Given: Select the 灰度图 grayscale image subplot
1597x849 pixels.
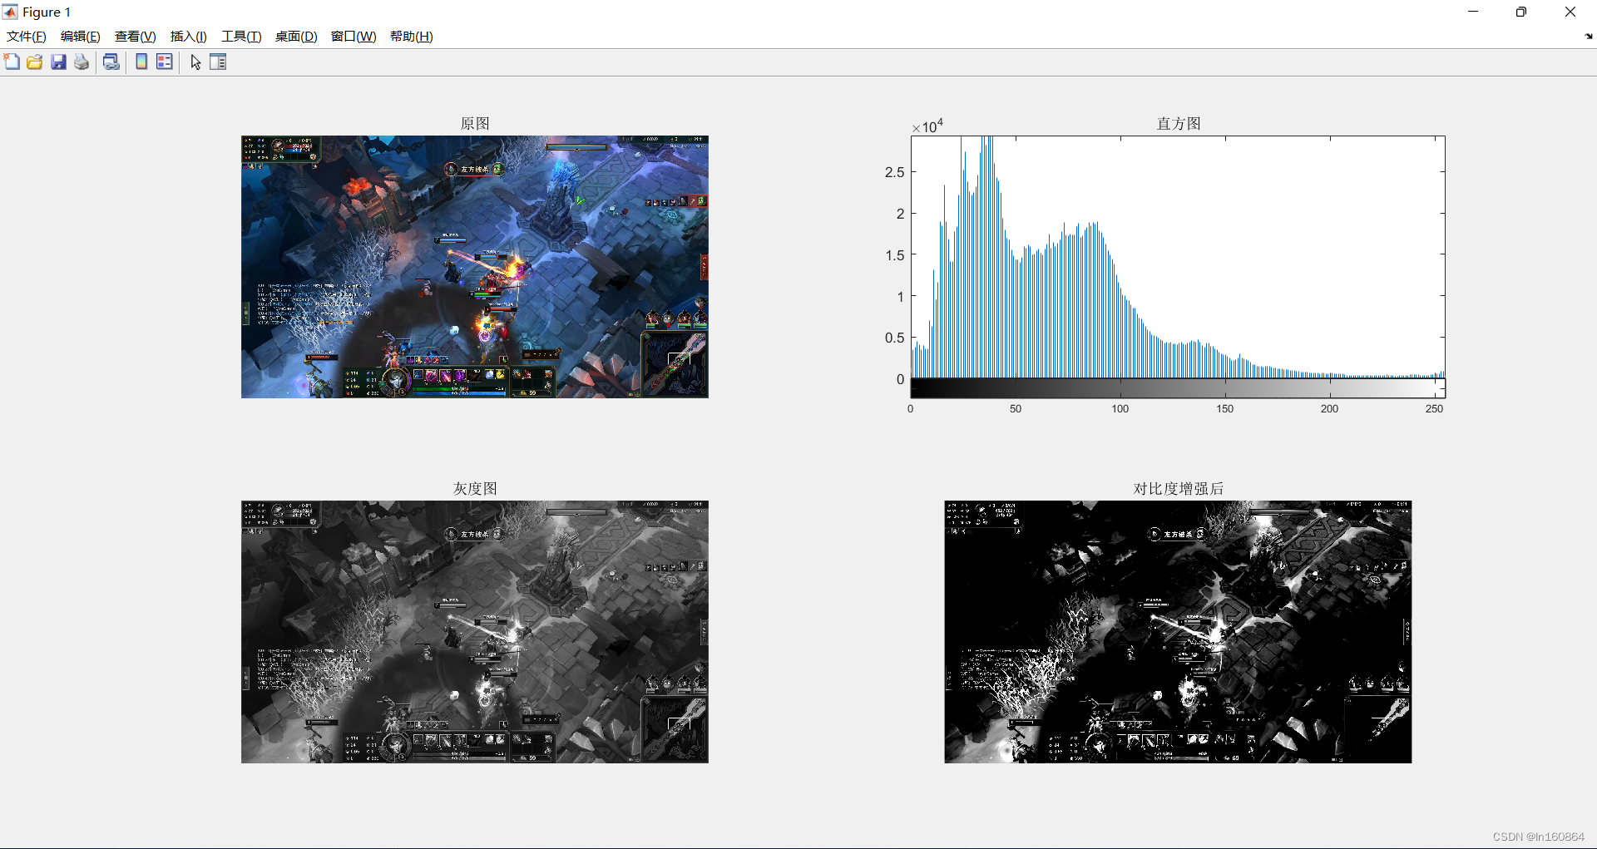Looking at the screenshot, I should tap(475, 632).
